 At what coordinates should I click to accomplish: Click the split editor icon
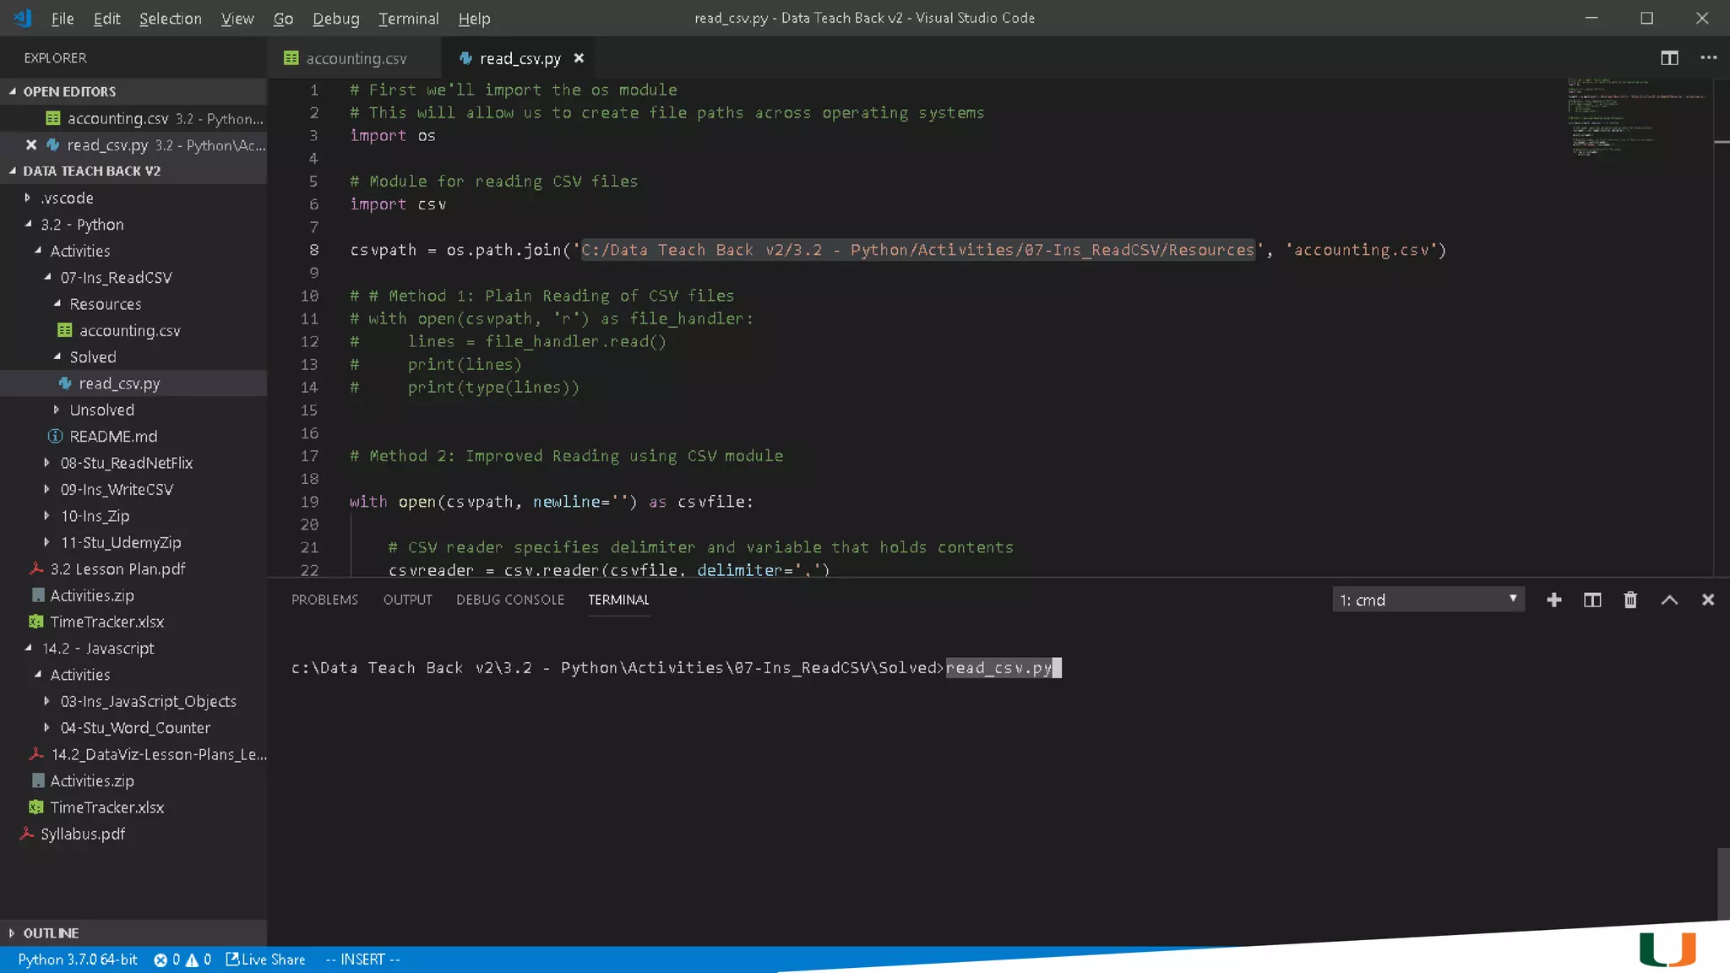pos(1669,58)
